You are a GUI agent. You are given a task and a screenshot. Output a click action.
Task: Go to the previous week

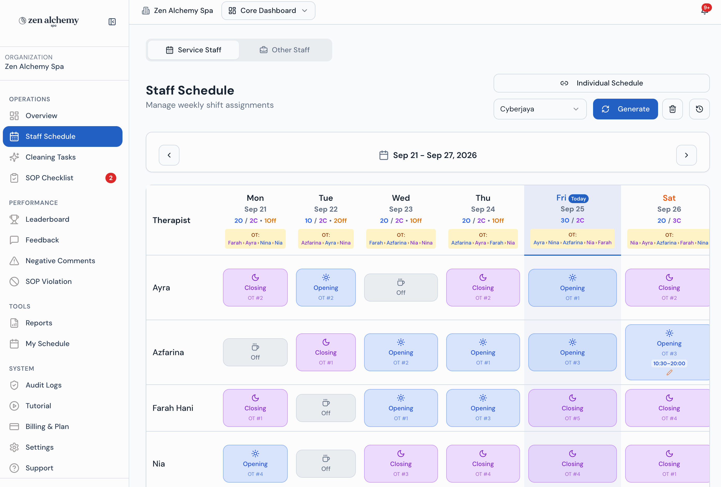(169, 155)
